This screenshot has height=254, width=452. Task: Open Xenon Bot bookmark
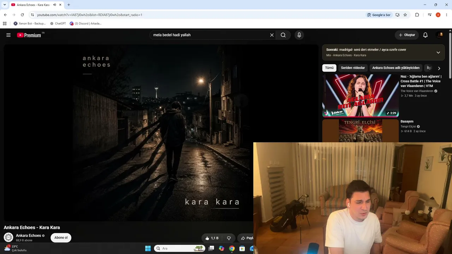click(30, 24)
